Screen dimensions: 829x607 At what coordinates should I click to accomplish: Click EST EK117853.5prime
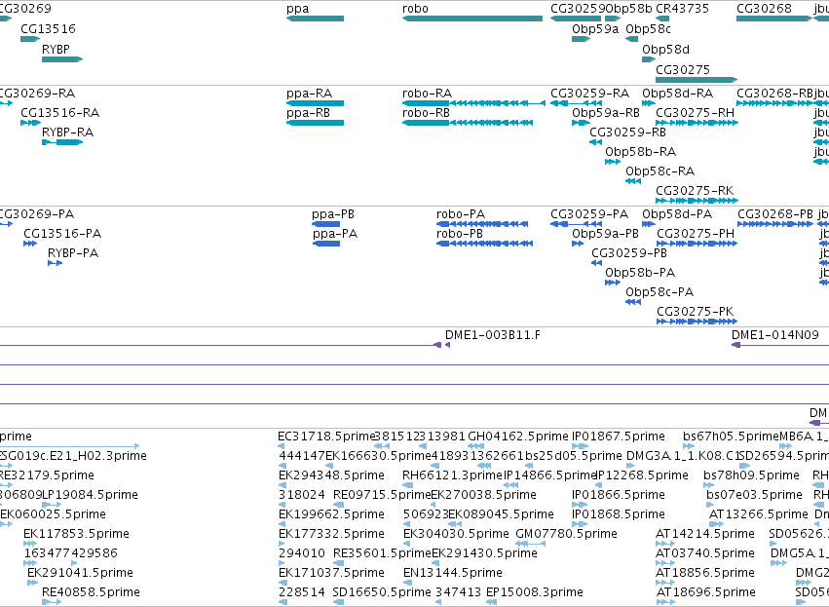click(76, 534)
